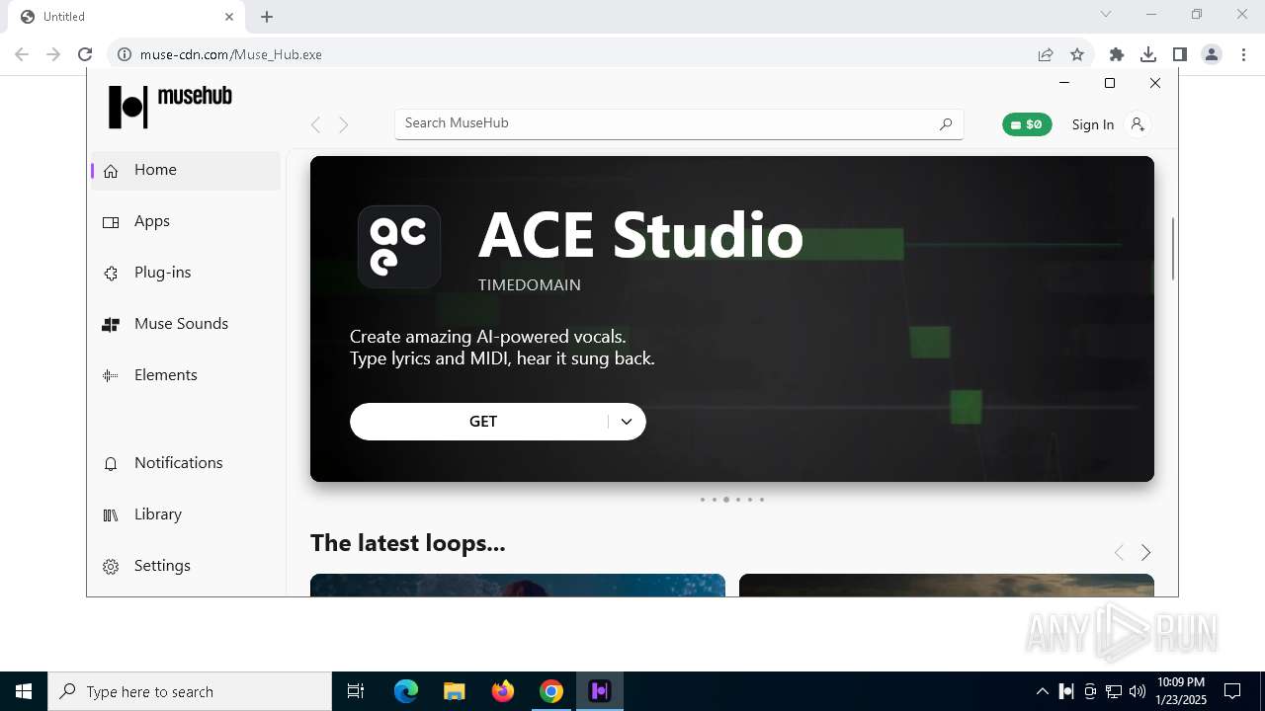Bookmark this page with star icon
Screen dimensions: 1265x711
1077,54
